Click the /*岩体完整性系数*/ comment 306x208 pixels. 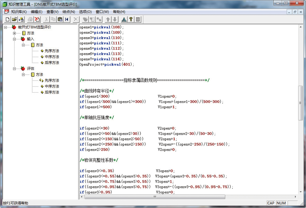point(99,160)
